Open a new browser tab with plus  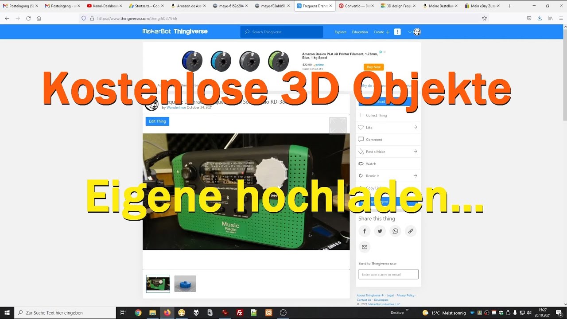tap(509, 6)
